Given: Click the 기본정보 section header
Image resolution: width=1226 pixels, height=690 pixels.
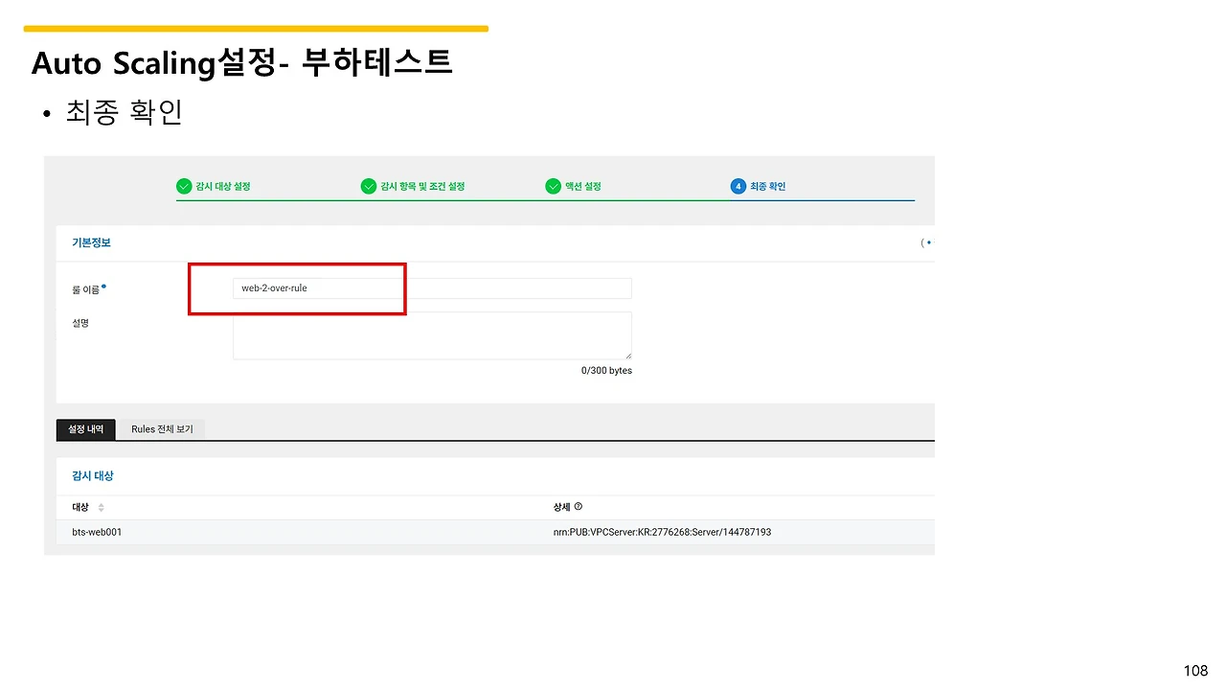Looking at the screenshot, I should coord(92,242).
